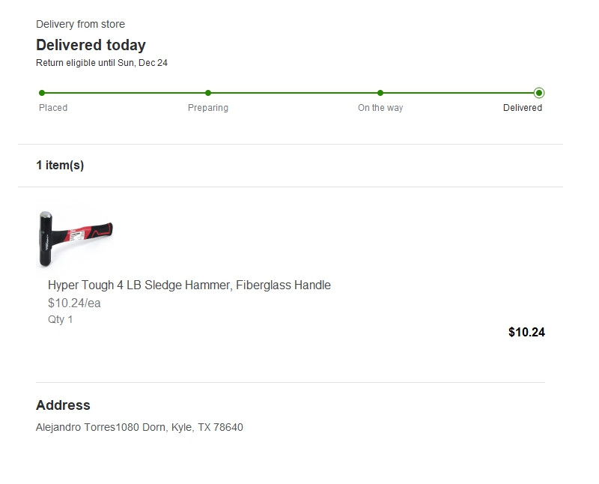Click the Preparing step label
This screenshot has height=484, width=599.
click(208, 108)
